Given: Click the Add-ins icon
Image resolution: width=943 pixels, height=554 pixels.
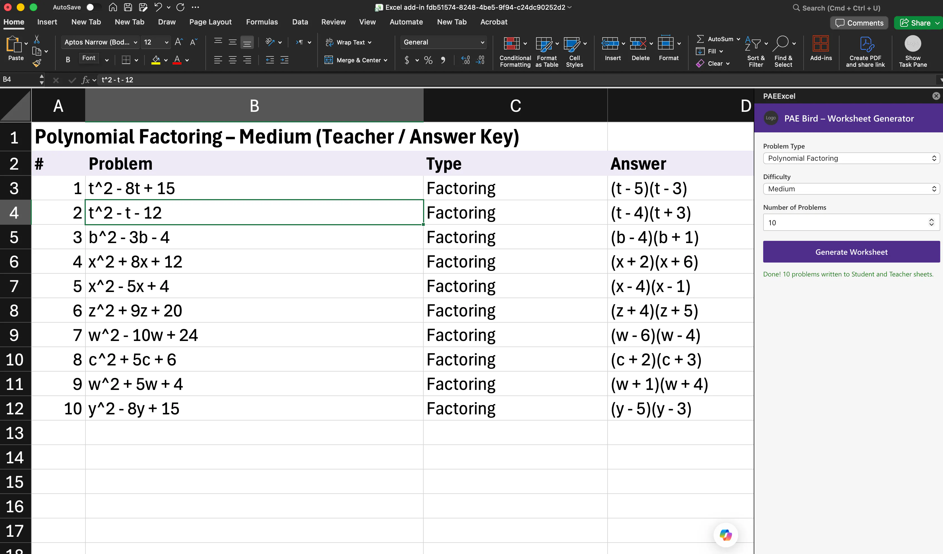Looking at the screenshot, I should click(821, 44).
